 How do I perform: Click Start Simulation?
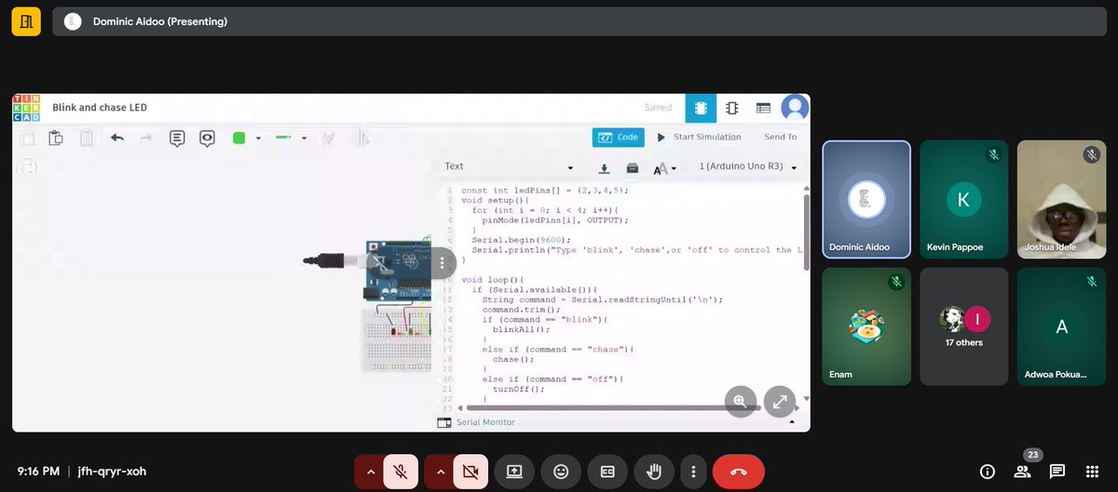699,138
